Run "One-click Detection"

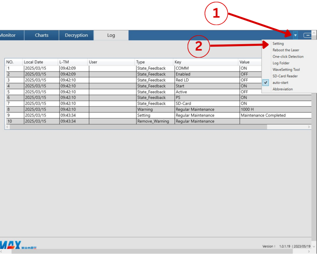288,56
